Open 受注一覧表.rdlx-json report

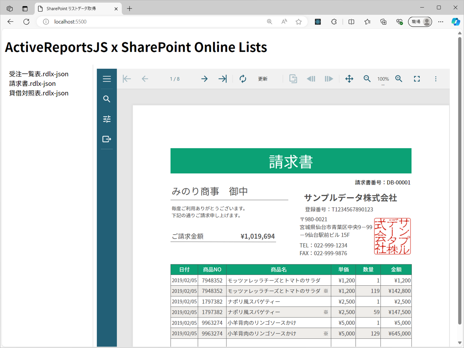pyautogui.click(x=39, y=74)
